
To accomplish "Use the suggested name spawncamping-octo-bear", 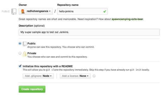I will [127, 19].
